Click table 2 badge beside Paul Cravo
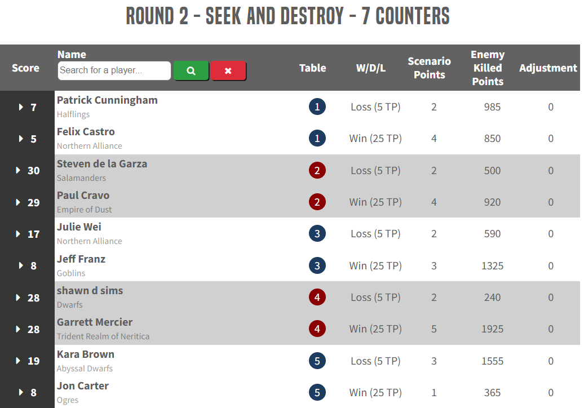584x408 pixels. [317, 202]
